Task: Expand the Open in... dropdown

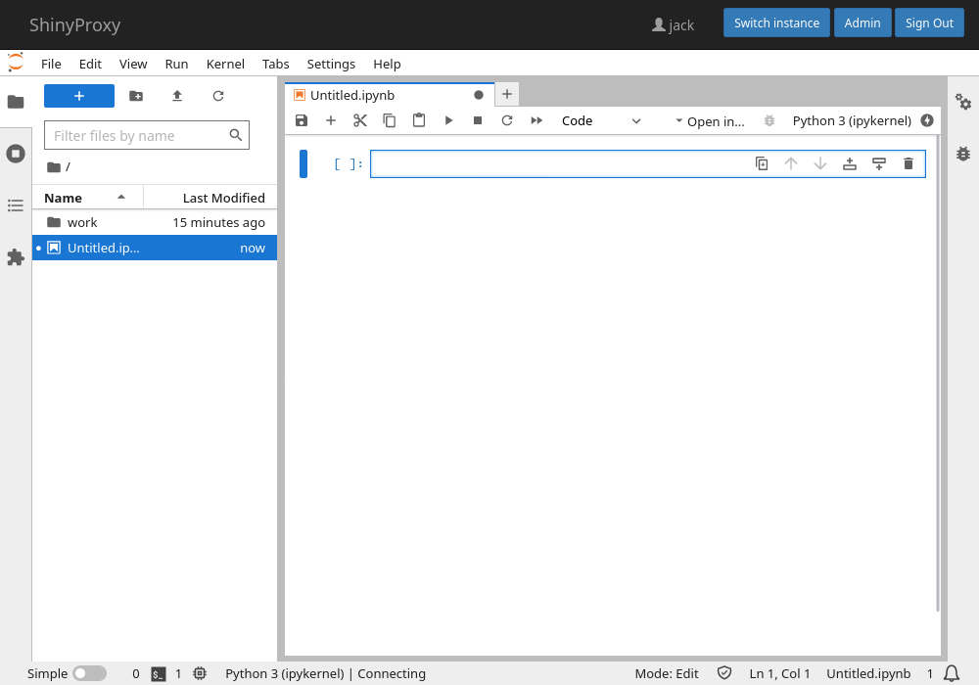Action: 710,121
